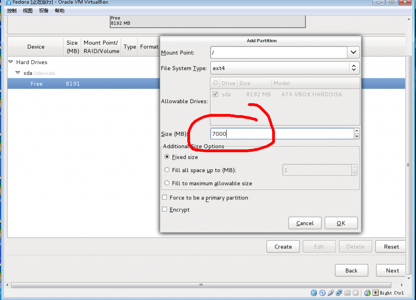Click the optical disc icon in VirtualBox status bar
This screenshot has width=416, height=300.
(322, 293)
